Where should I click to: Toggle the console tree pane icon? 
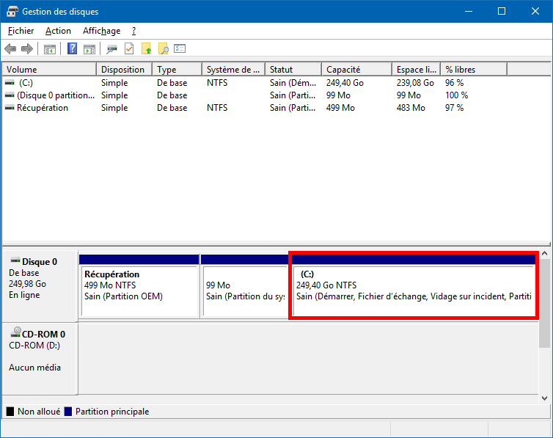(x=50, y=49)
